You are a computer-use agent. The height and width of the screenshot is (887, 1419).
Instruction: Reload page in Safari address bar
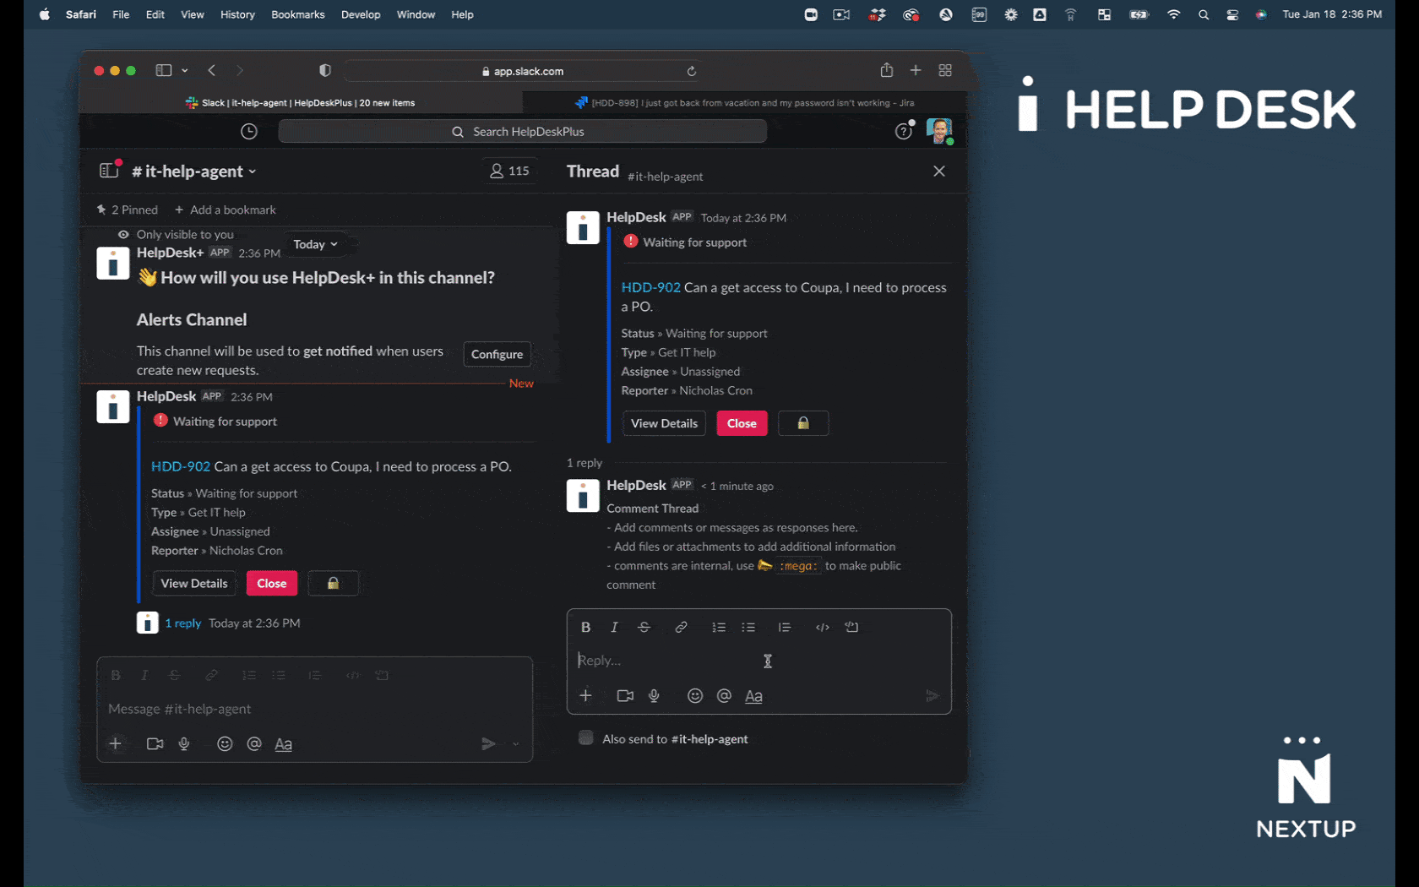[x=691, y=71]
